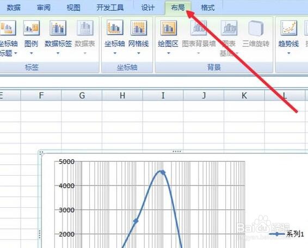Click the chart's top edge resize handle
308x248 pixels.
(177, 151)
